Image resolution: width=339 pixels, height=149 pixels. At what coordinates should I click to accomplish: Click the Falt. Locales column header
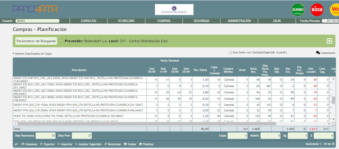(x=311, y=70)
